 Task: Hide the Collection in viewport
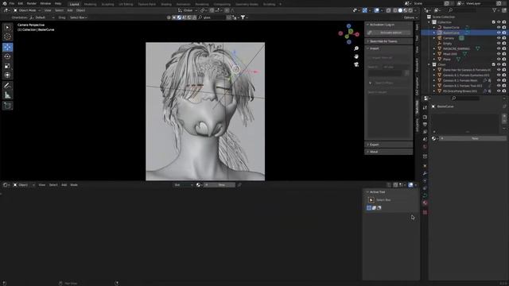(x=499, y=22)
